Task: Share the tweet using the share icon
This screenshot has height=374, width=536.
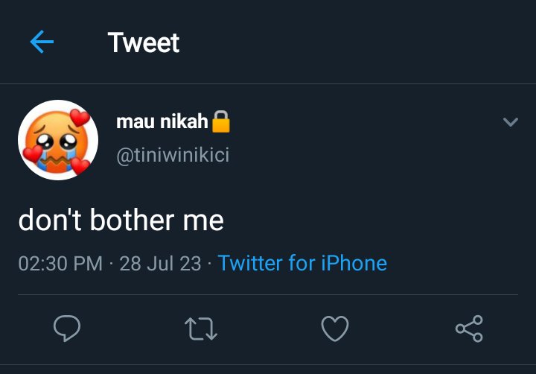Action: (469, 329)
